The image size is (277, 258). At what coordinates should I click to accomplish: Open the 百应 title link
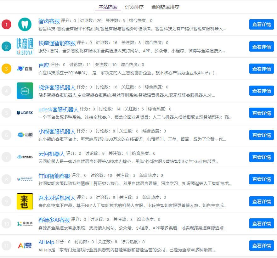click(44, 65)
